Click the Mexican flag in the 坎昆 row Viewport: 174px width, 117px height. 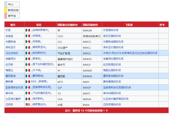[28, 30]
